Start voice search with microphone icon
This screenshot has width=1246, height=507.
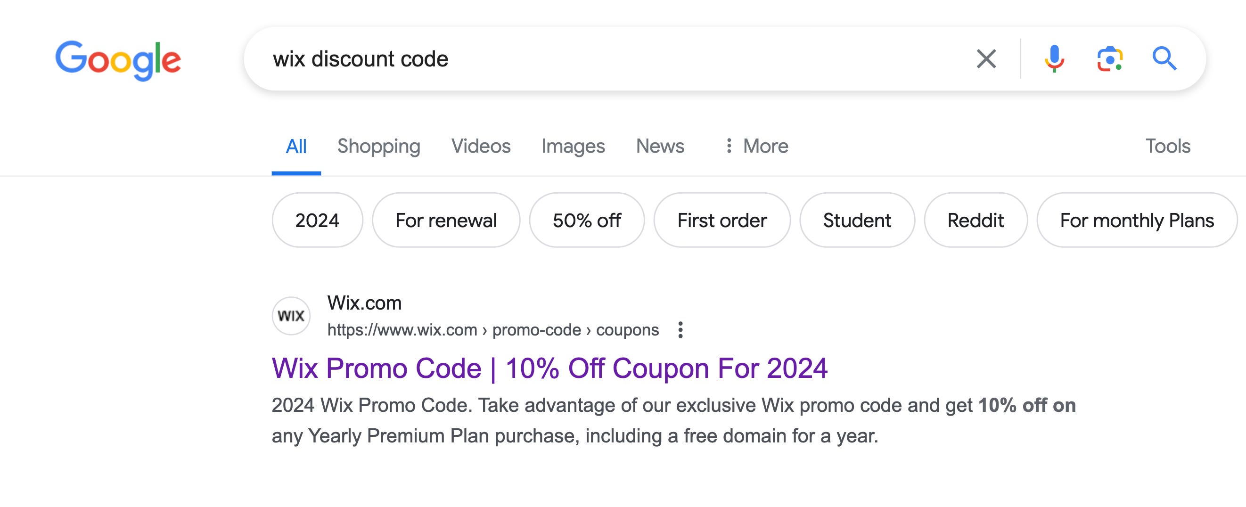(1054, 59)
